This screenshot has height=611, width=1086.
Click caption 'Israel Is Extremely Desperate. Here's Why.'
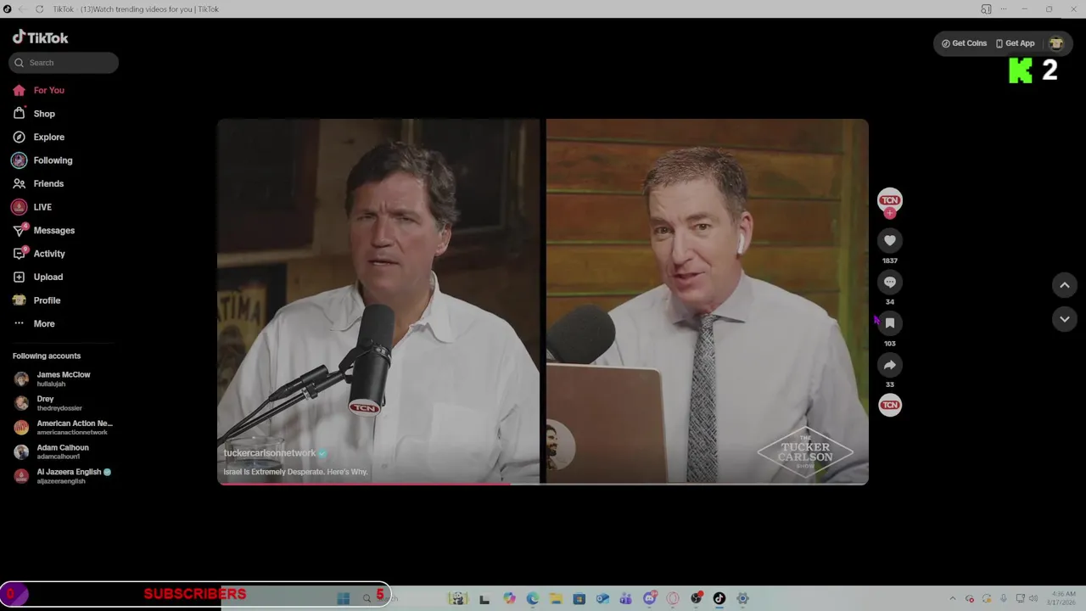[x=295, y=472]
